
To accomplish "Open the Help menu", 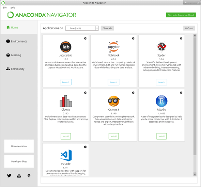I will (13, 7).
